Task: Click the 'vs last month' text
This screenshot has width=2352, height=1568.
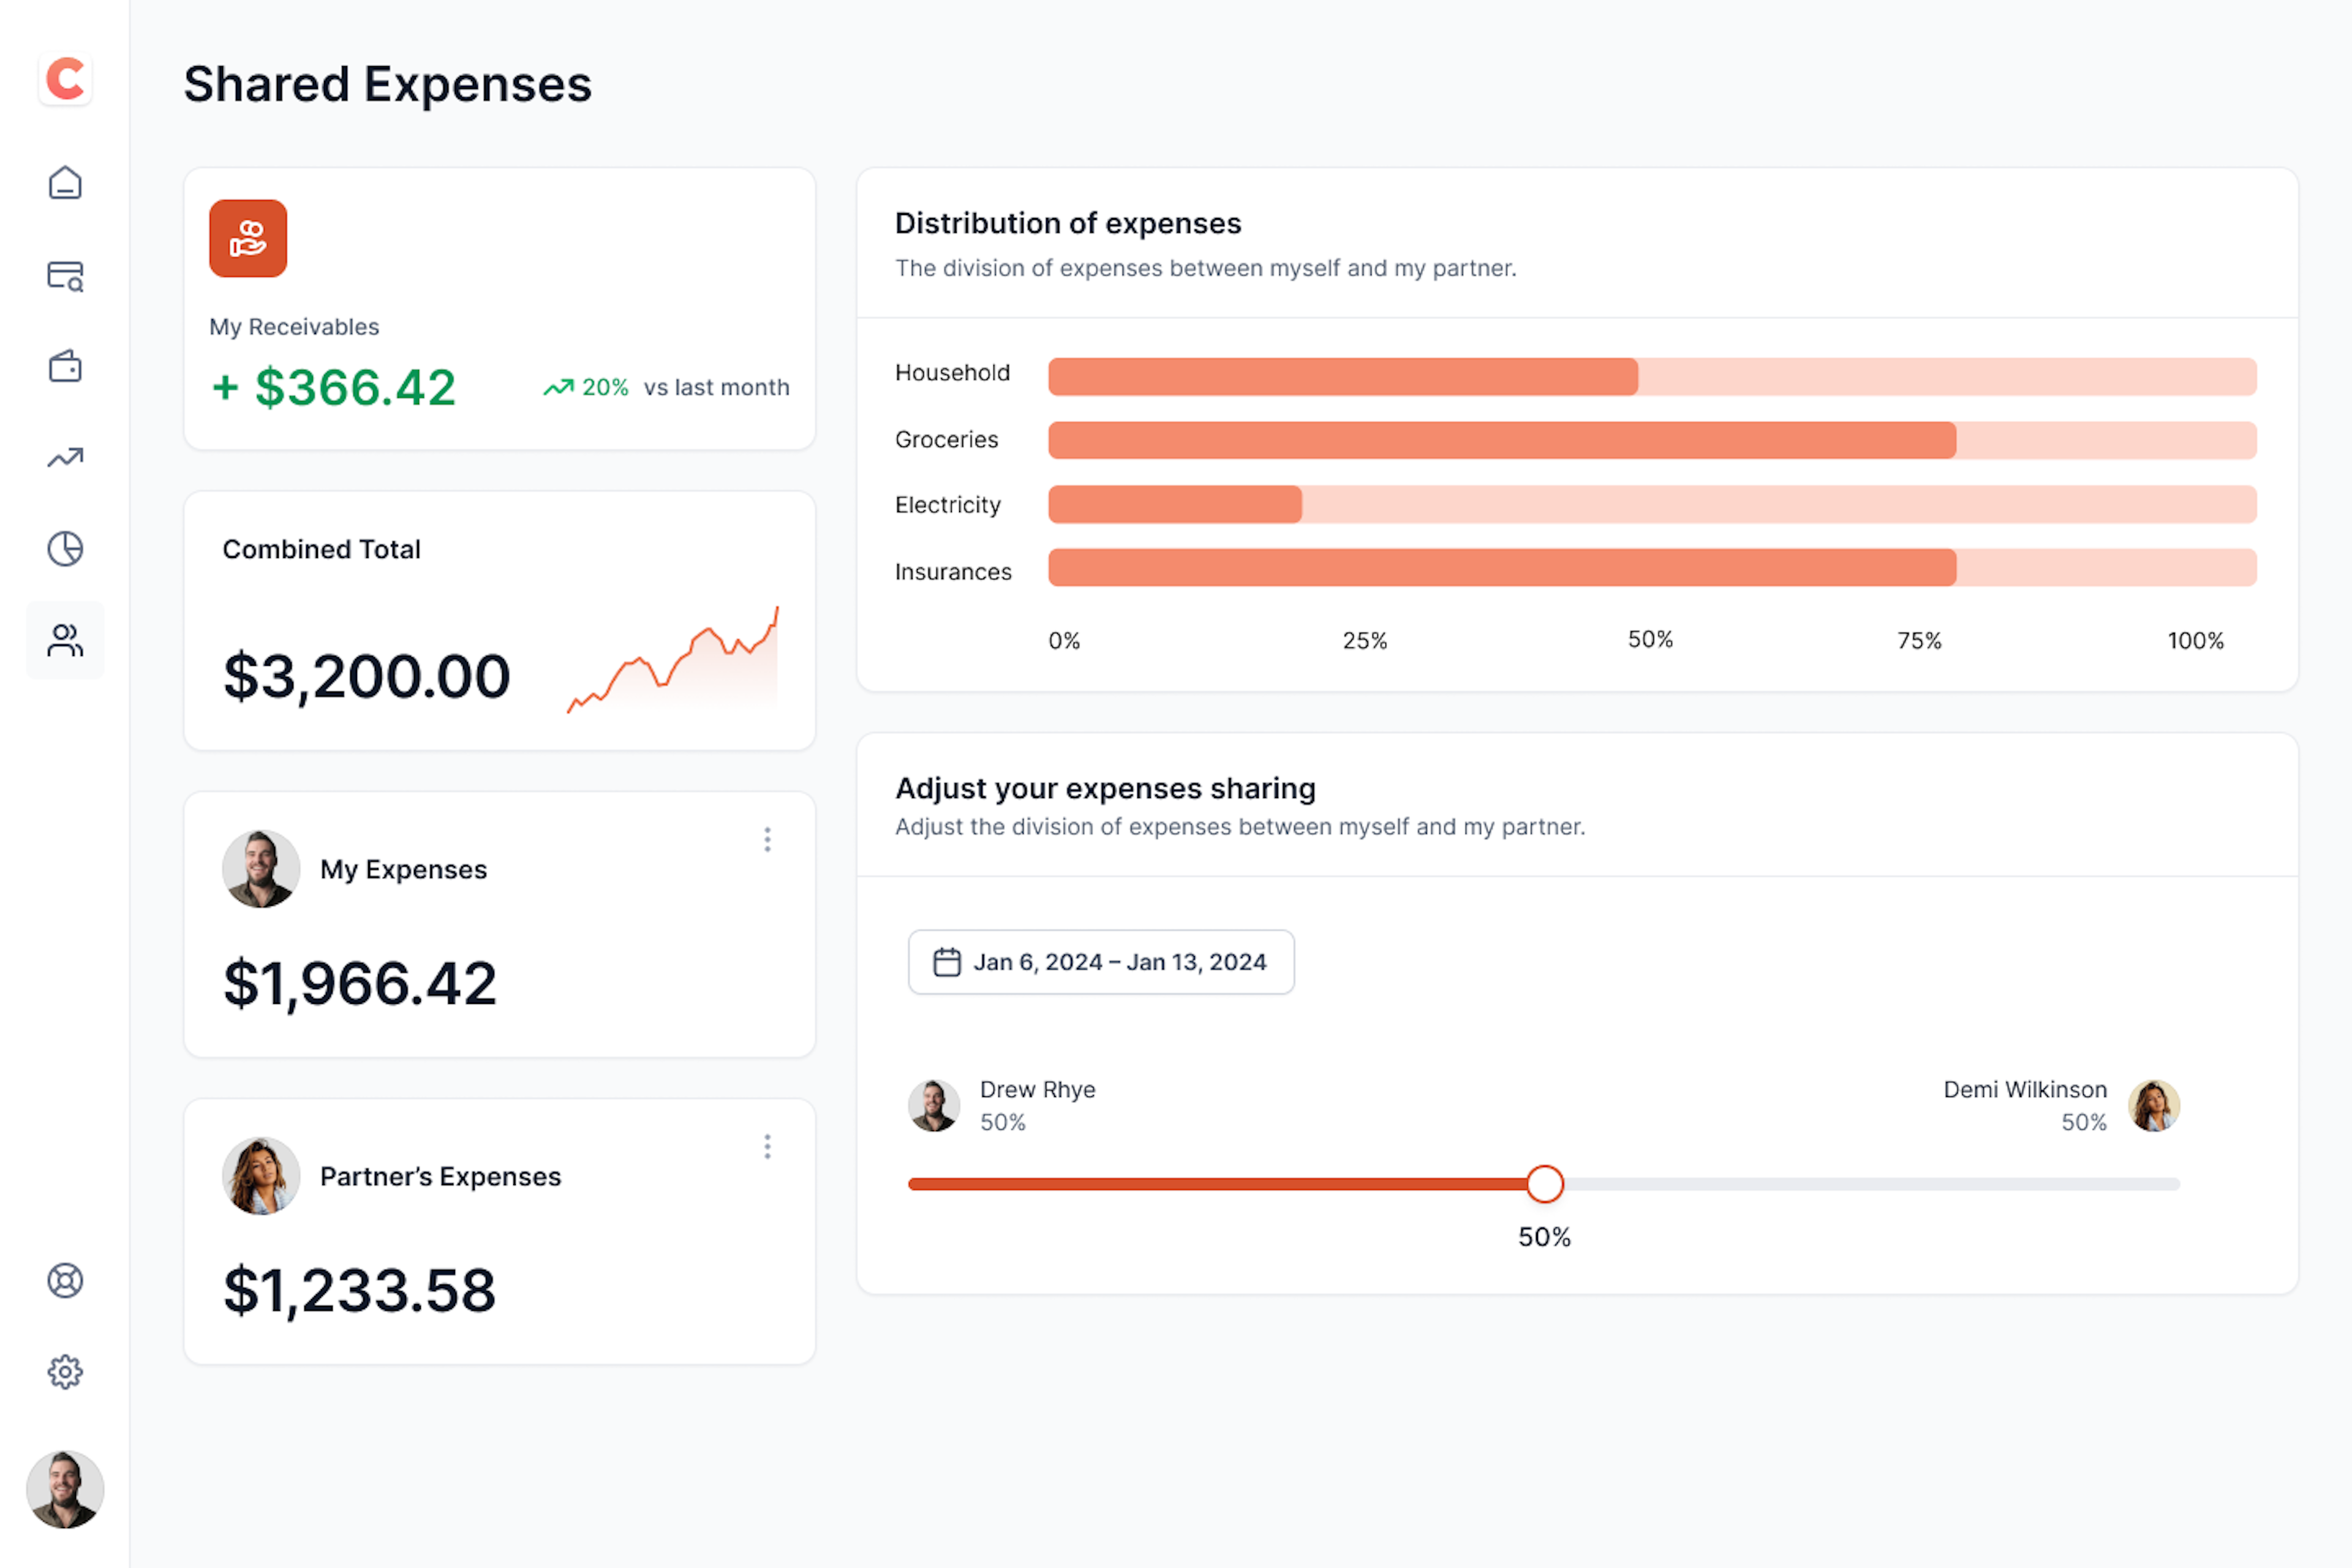Action: pyautogui.click(x=716, y=387)
